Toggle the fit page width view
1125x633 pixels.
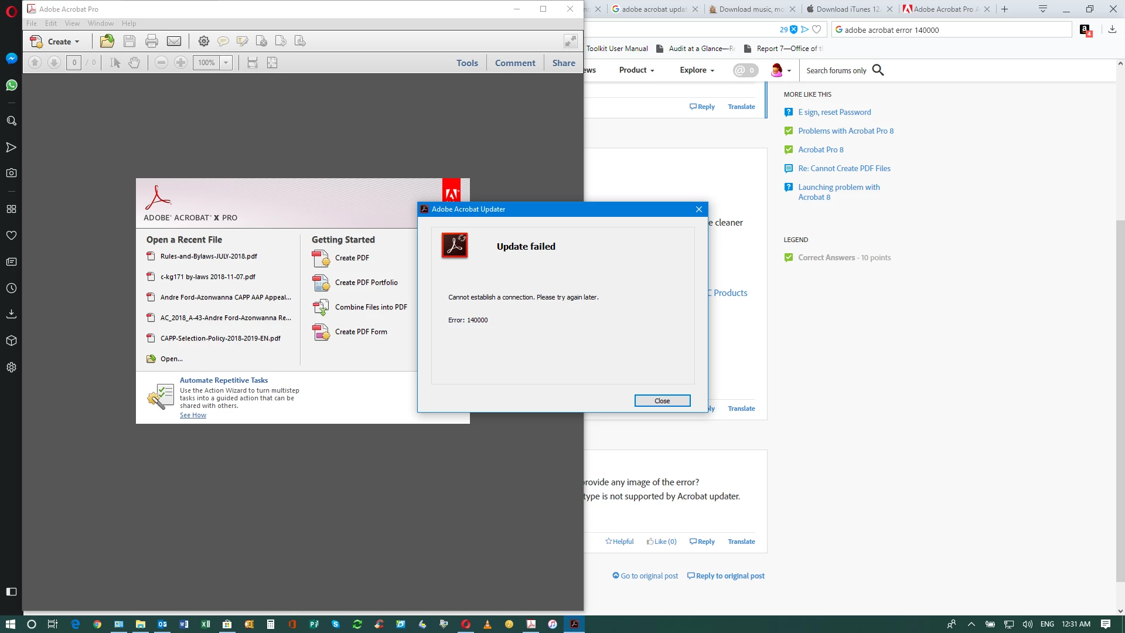(253, 63)
